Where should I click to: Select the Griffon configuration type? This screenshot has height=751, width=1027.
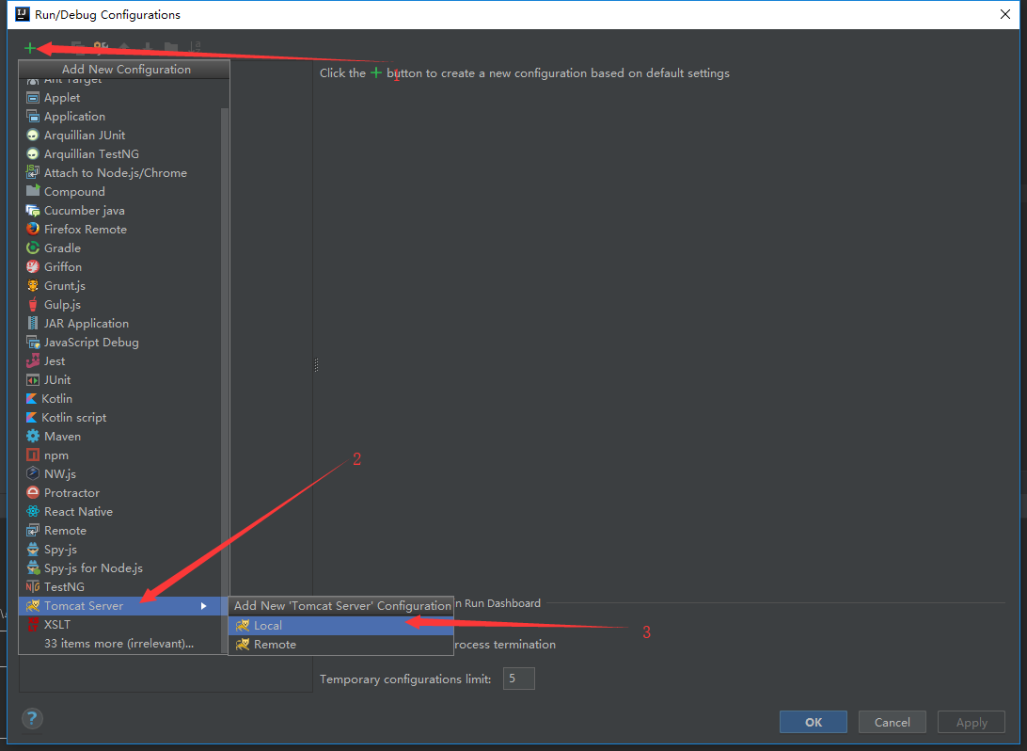124,266
